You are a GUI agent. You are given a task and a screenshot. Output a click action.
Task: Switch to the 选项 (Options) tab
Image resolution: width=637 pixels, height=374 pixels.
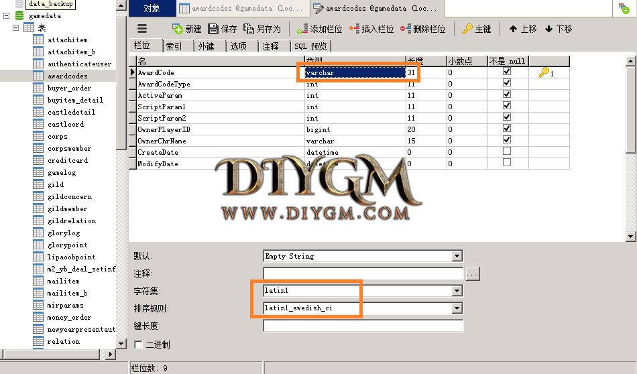pyautogui.click(x=242, y=46)
